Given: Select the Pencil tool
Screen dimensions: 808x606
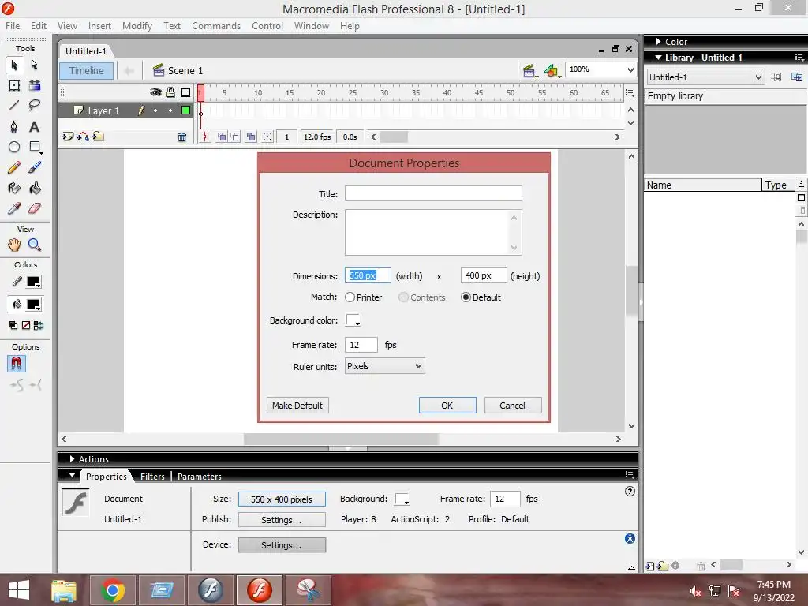Looking at the screenshot, I should 14,167.
